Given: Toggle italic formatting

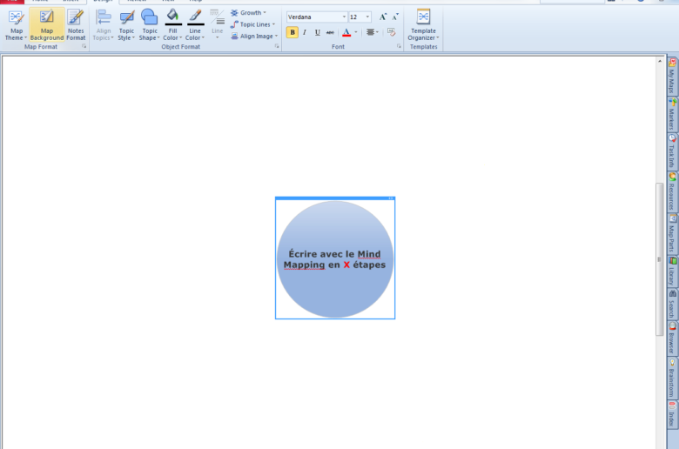Looking at the screenshot, I should coord(305,32).
